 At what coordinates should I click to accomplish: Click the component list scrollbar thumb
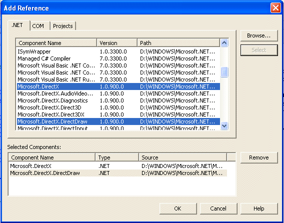click(224, 72)
